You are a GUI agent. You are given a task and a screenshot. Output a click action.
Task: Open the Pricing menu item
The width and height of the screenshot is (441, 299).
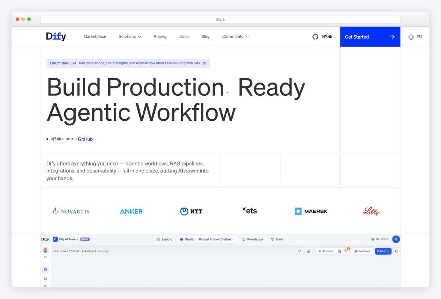pos(160,37)
